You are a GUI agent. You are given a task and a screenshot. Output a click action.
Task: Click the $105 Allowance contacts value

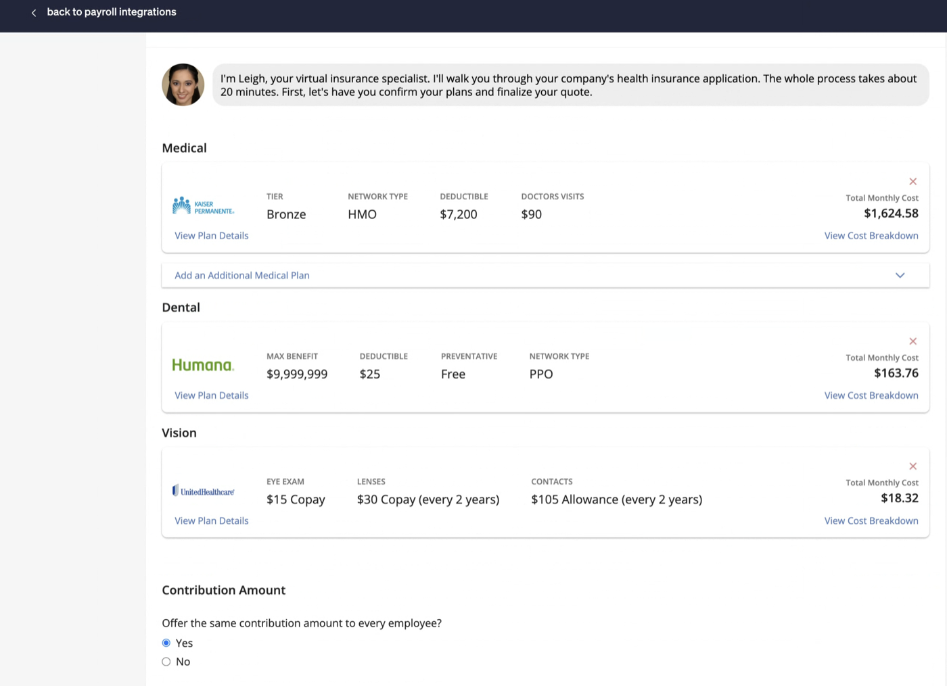click(617, 499)
